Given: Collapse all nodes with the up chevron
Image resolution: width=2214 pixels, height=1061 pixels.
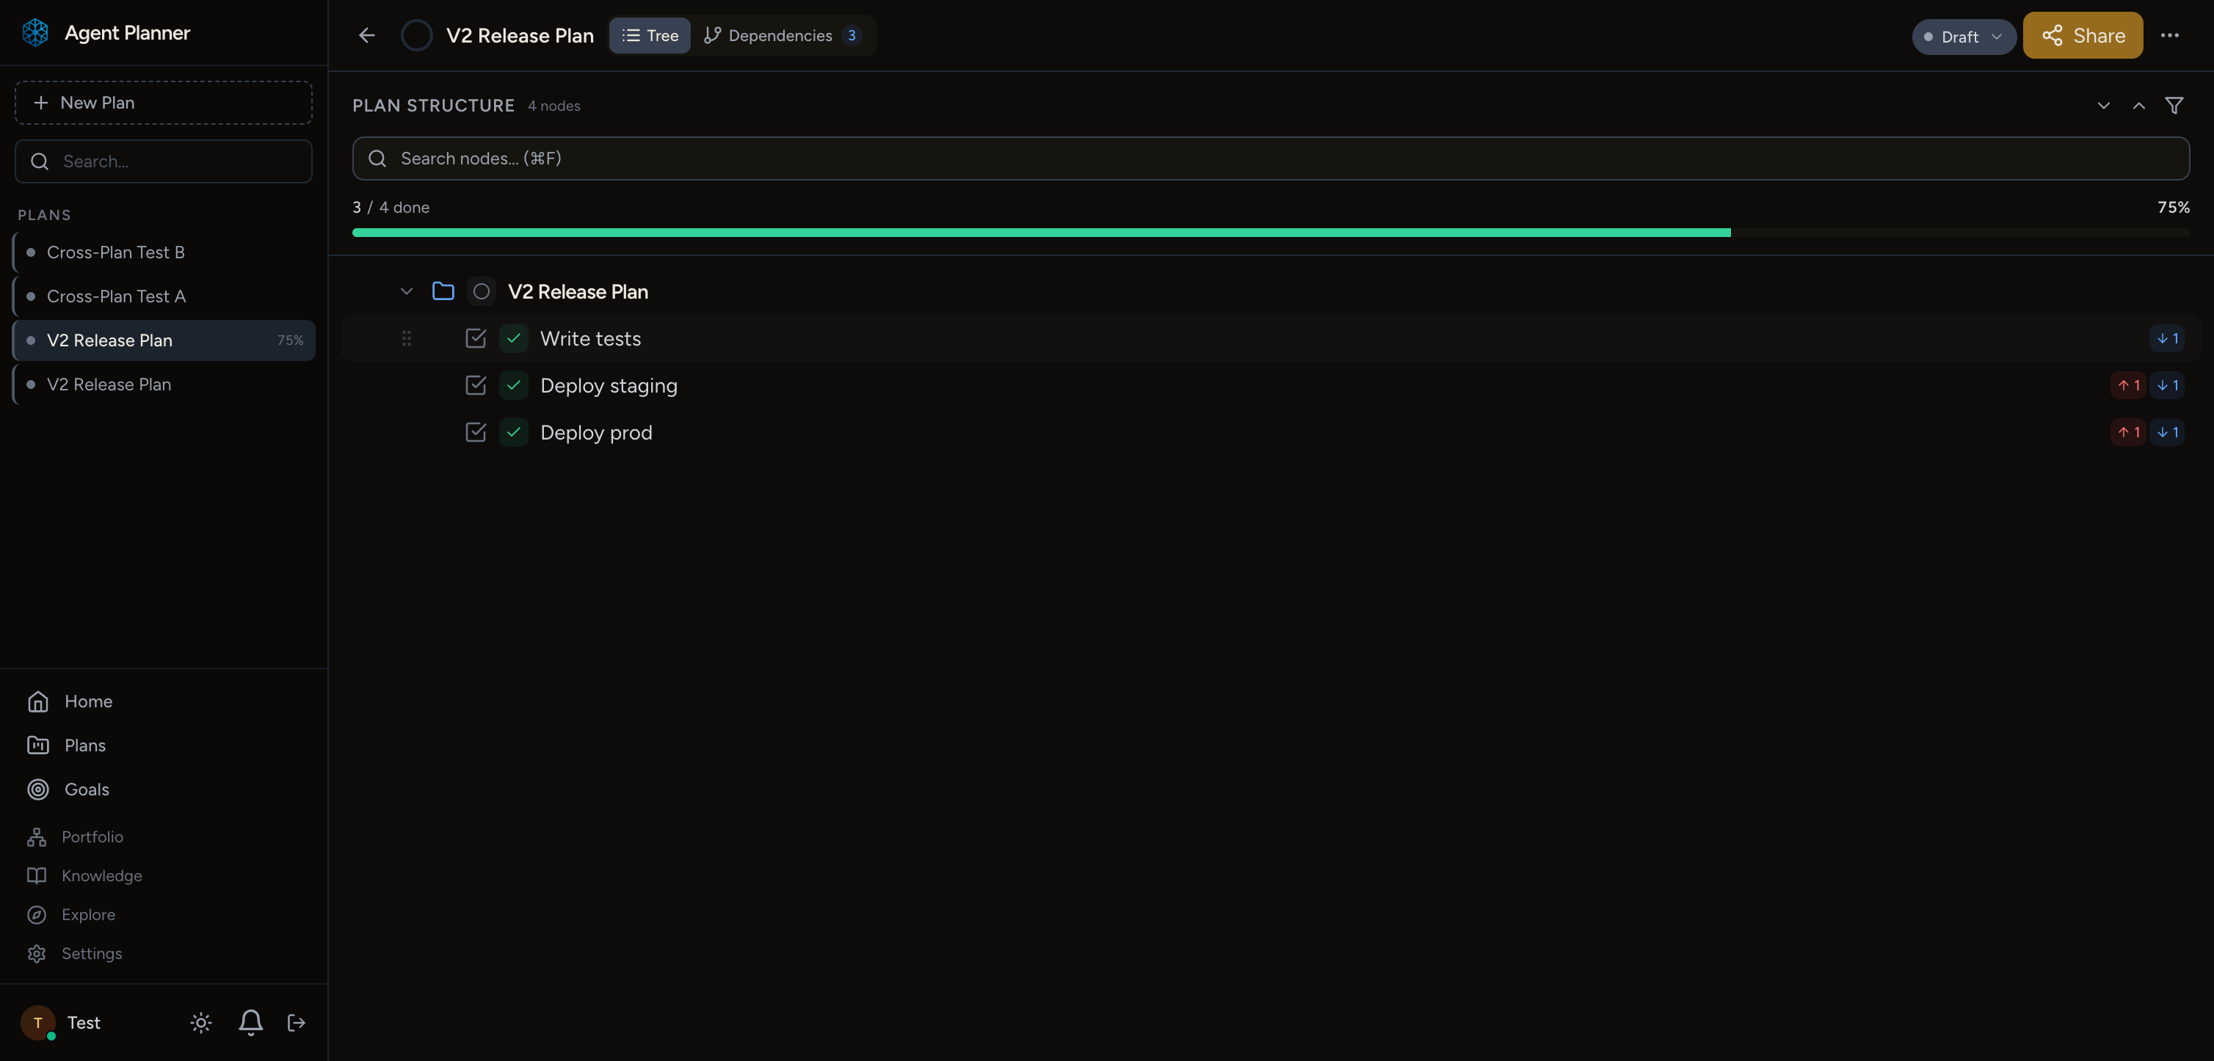Looking at the screenshot, I should pos(2138,106).
